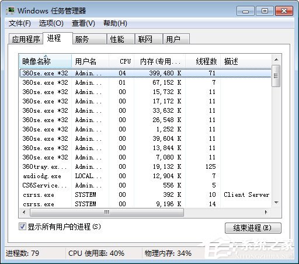Show the 用户 tab
Image resolution: width=299 pixels, height=264 pixels.
[176, 39]
